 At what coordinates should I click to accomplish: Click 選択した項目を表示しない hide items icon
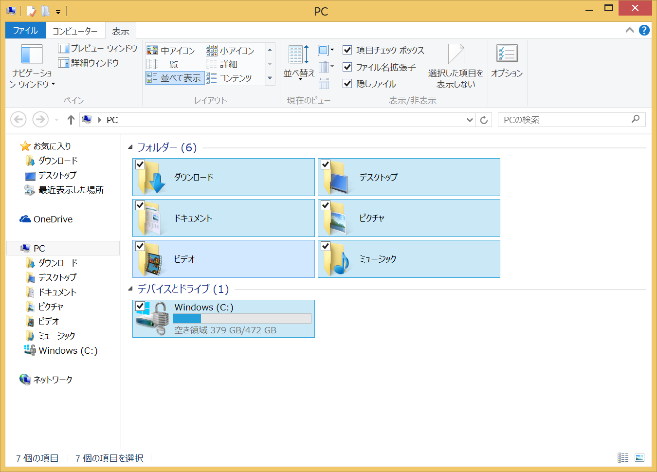click(x=456, y=66)
